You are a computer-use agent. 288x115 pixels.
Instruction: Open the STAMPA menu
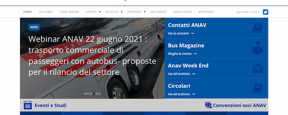[91, 12]
